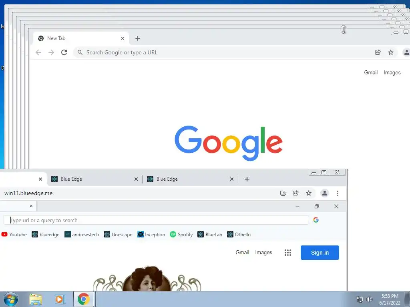Open the Inception bookmark
Screen dimensions: 410x307
[151, 234]
